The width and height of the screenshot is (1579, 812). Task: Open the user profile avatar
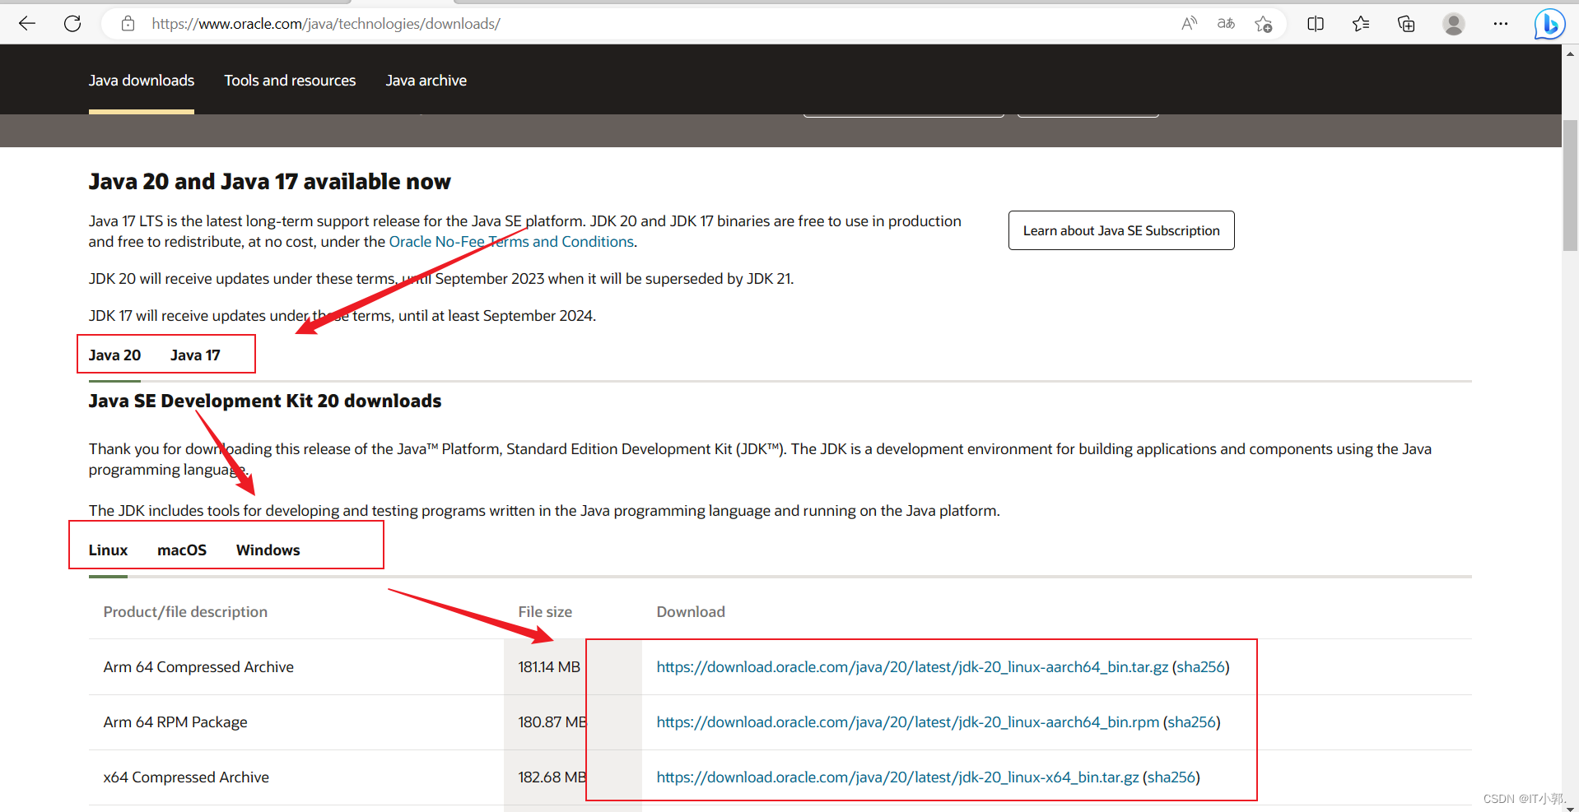point(1454,24)
